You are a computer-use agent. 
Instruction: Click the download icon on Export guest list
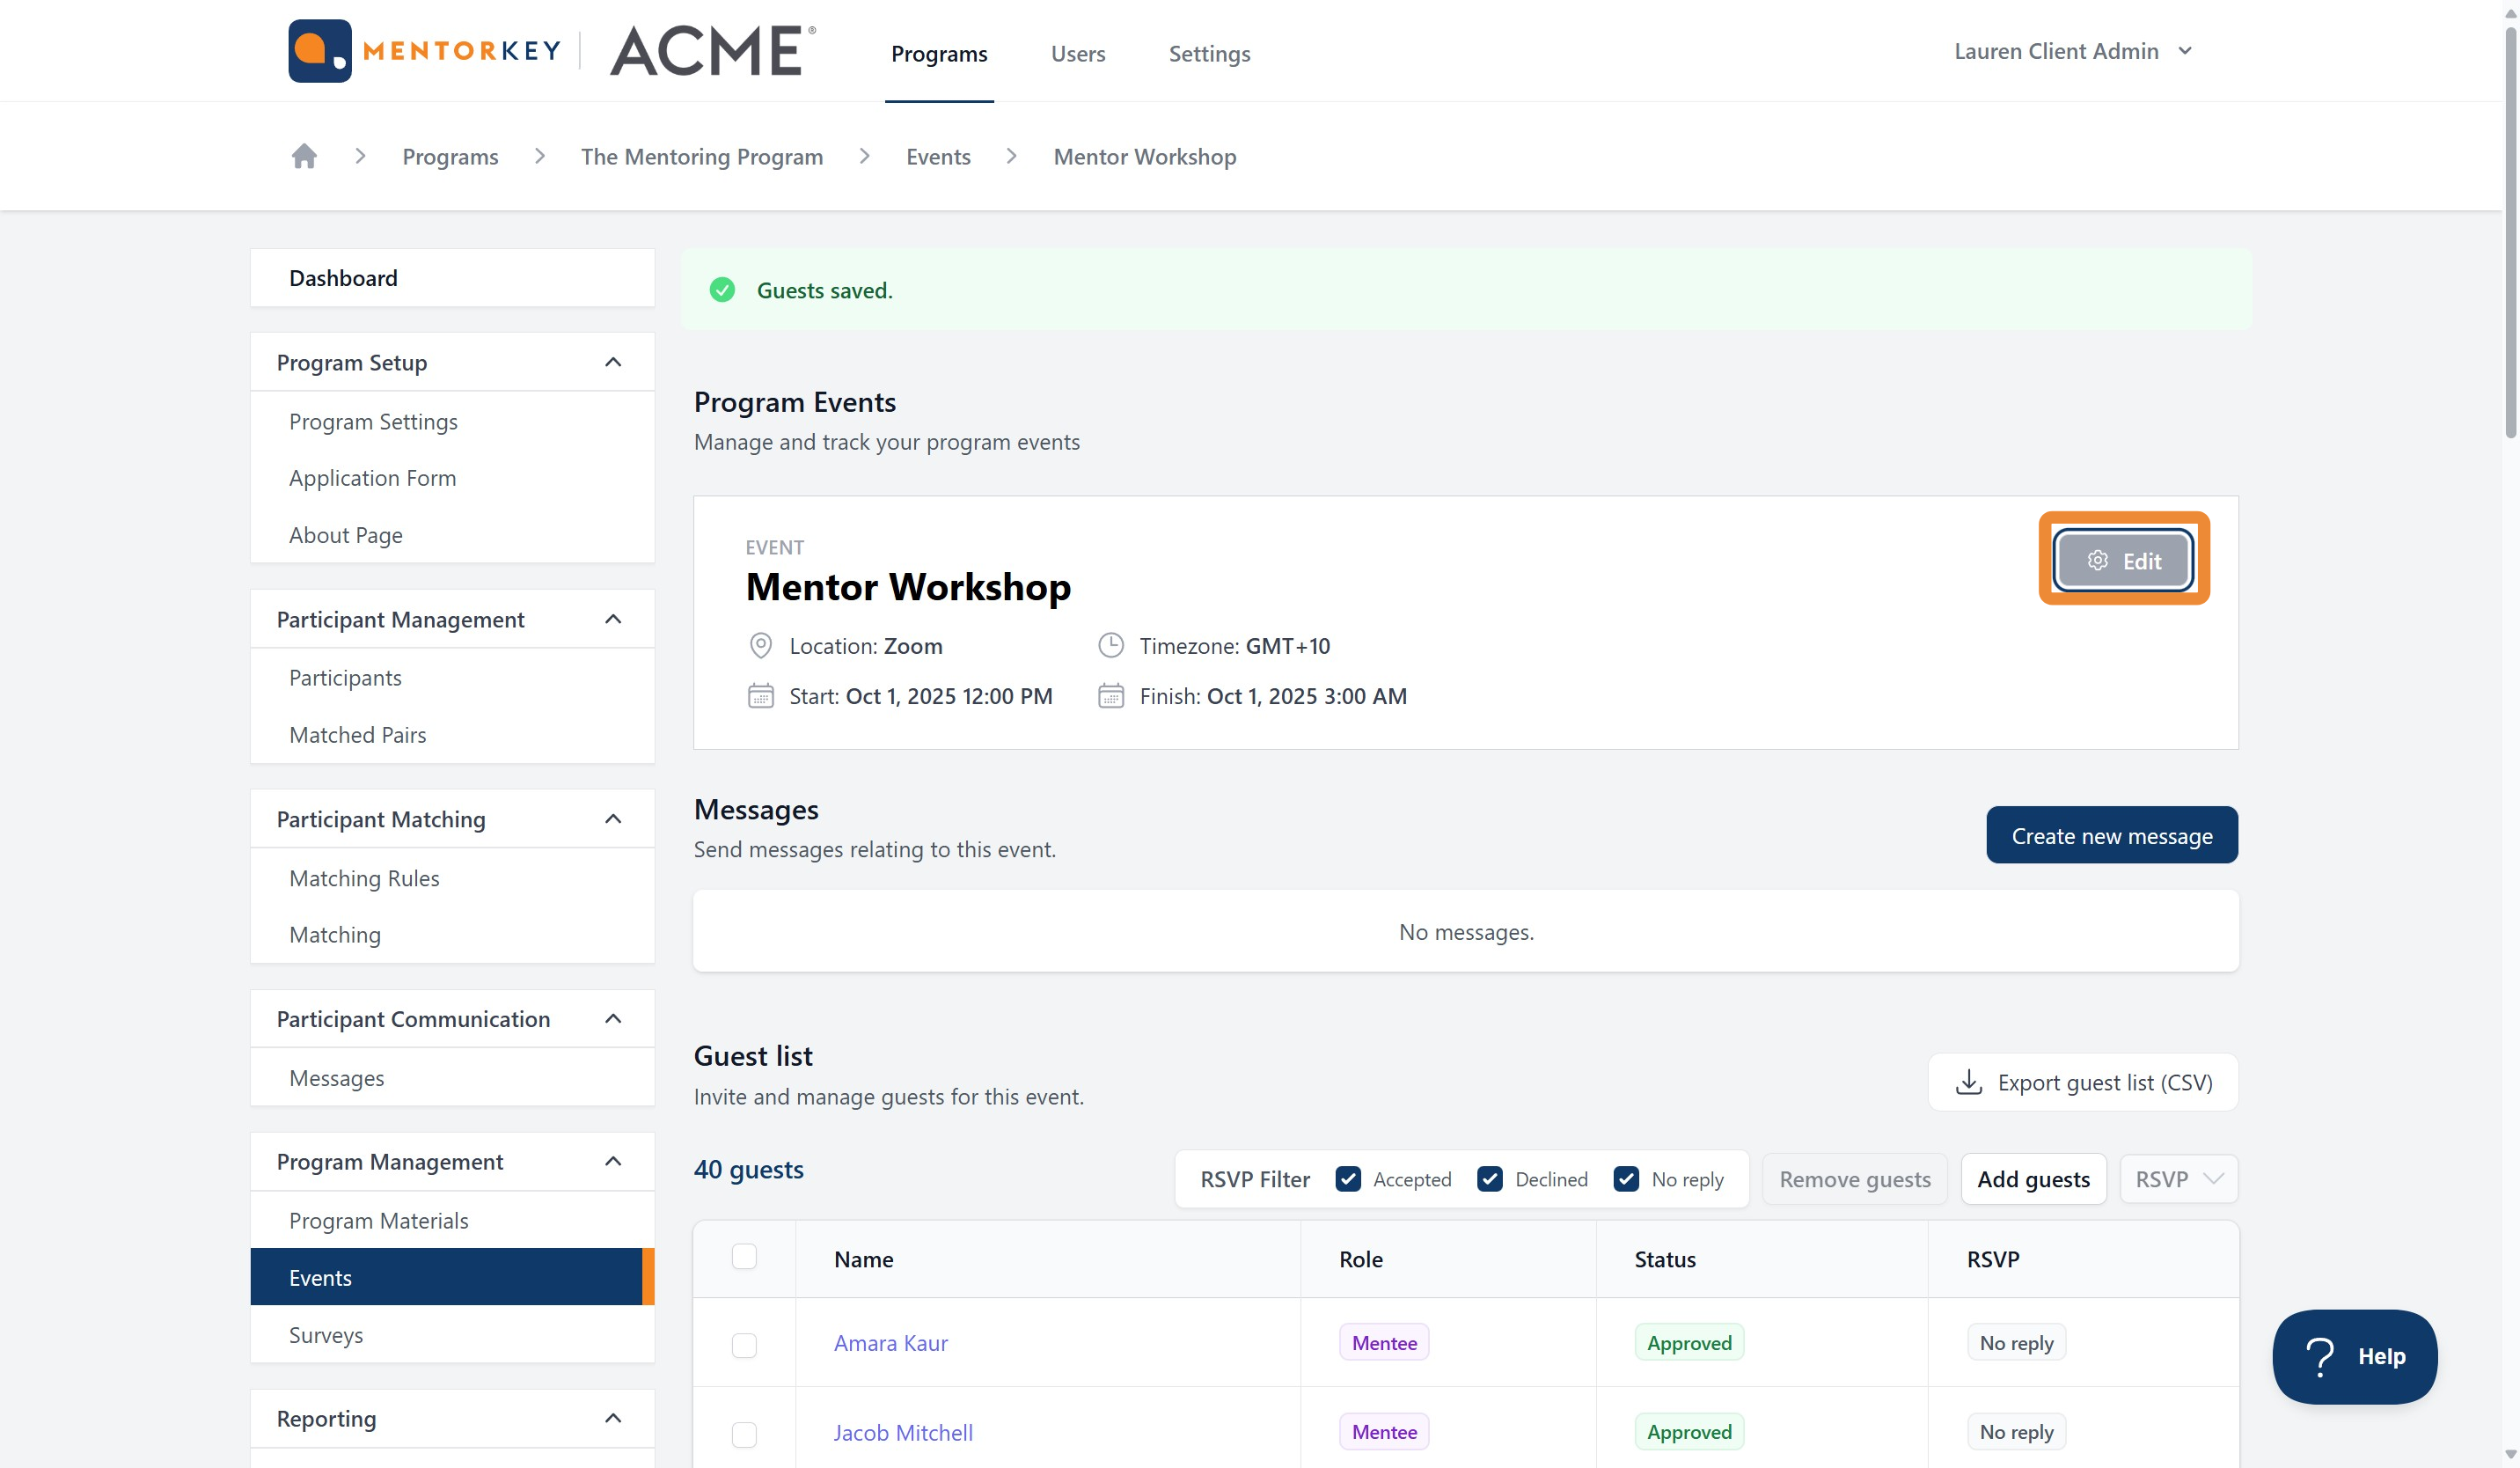tap(1968, 1082)
